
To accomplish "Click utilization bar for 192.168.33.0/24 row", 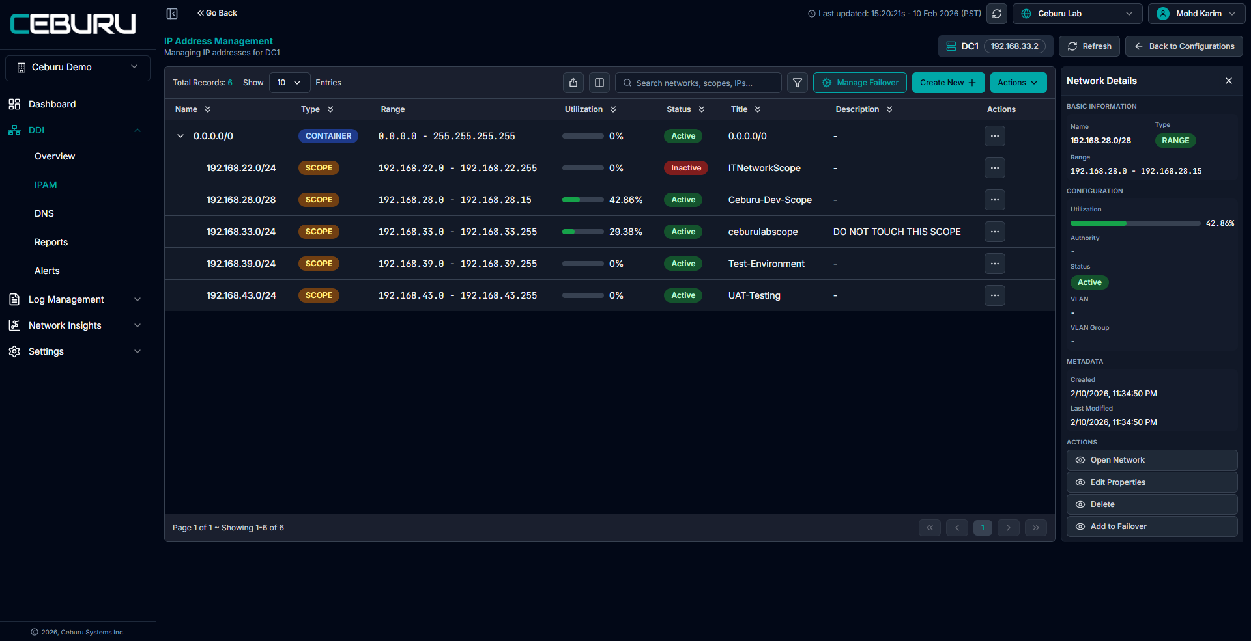I will coord(583,232).
